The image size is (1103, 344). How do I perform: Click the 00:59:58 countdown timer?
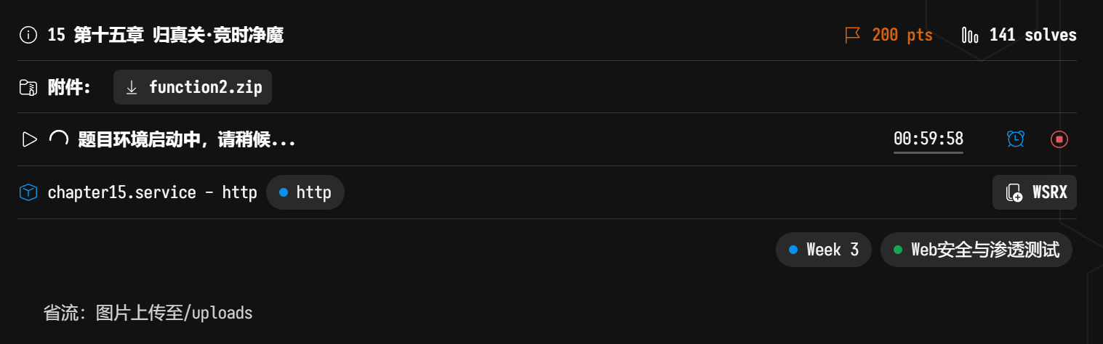point(928,138)
